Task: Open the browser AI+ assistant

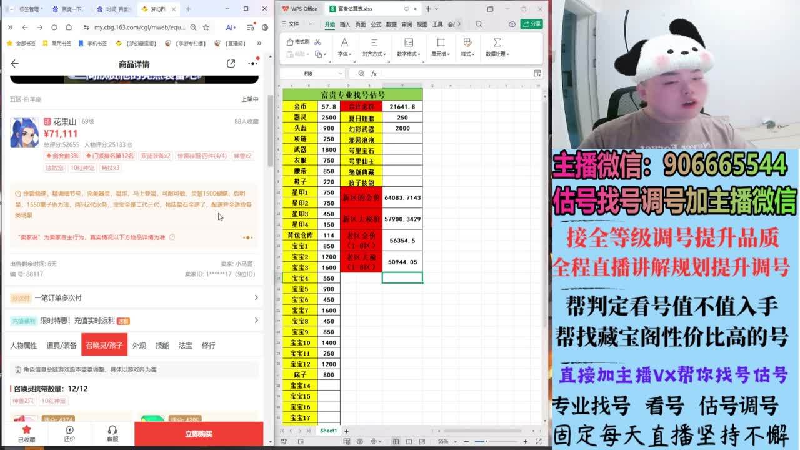Action: point(231,27)
